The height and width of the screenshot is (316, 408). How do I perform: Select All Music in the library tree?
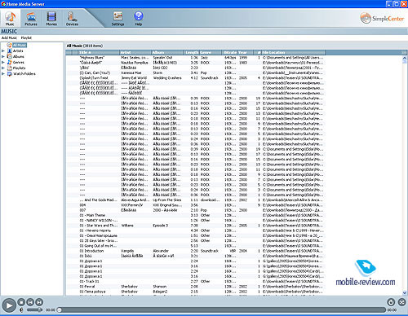(x=20, y=45)
